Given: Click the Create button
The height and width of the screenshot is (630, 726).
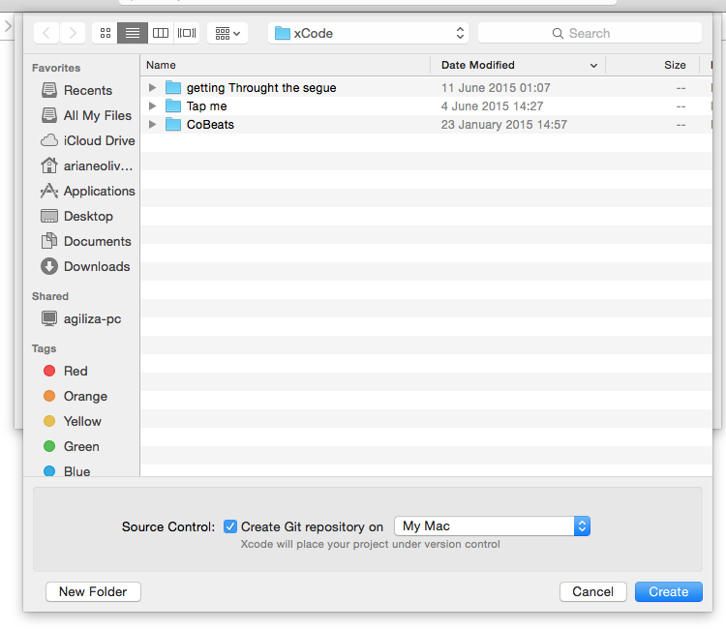Looking at the screenshot, I should tap(668, 591).
